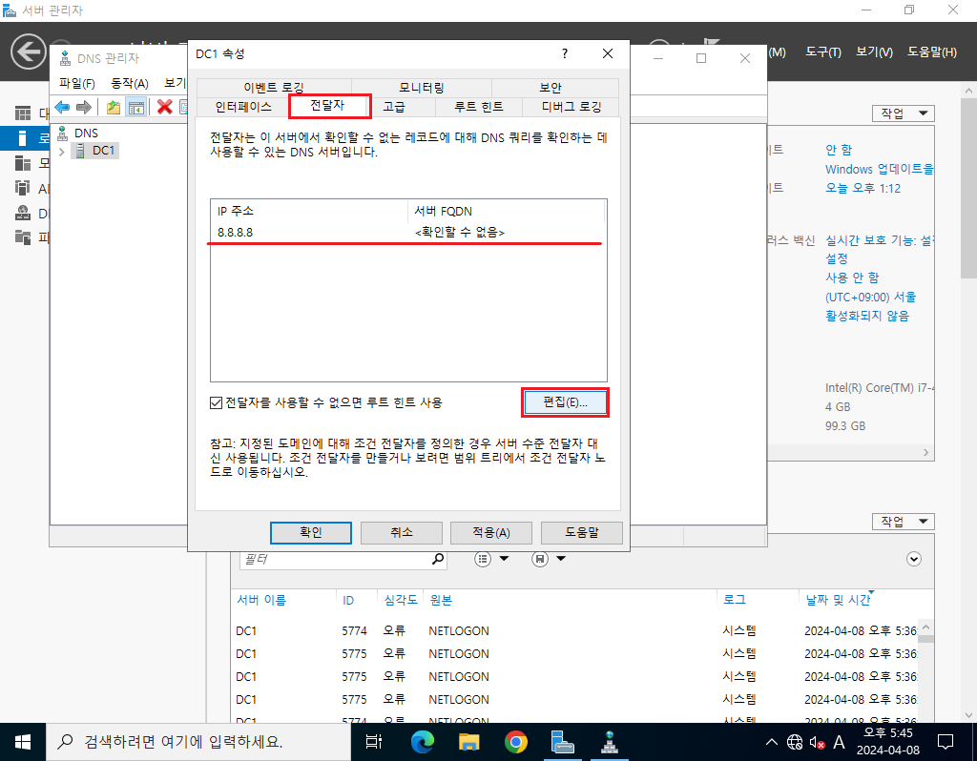
Task: Select the 전달자 tab
Action: click(328, 106)
